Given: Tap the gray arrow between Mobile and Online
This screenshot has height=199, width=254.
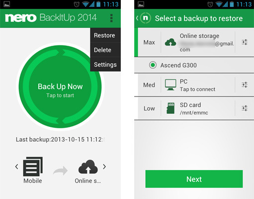Looking at the screenshot, I should (60, 171).
